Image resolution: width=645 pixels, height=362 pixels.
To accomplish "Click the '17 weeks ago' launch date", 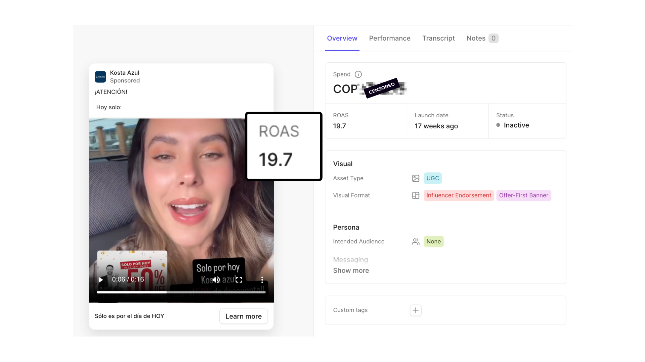I will coord(436,126).
